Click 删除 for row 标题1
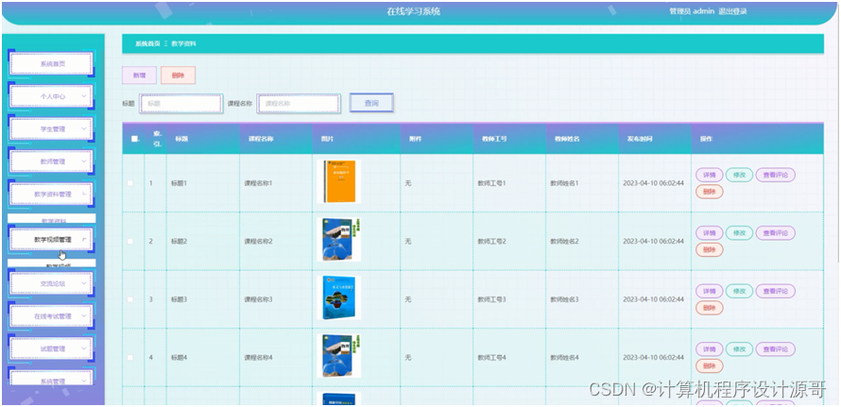Image resolution: width=841 pixels, height=407 pixels. [709, 192]
